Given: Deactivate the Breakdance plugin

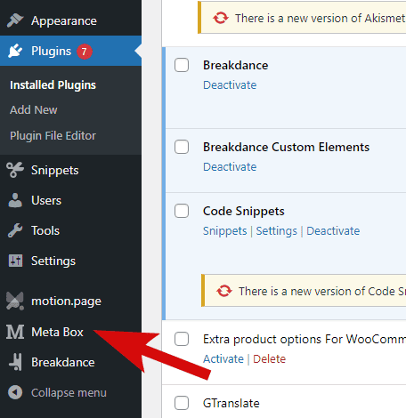Looking at the screenshot, I should click(230, 85).
